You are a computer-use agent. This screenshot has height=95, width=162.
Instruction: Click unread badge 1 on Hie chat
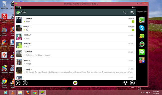[133, 30]
